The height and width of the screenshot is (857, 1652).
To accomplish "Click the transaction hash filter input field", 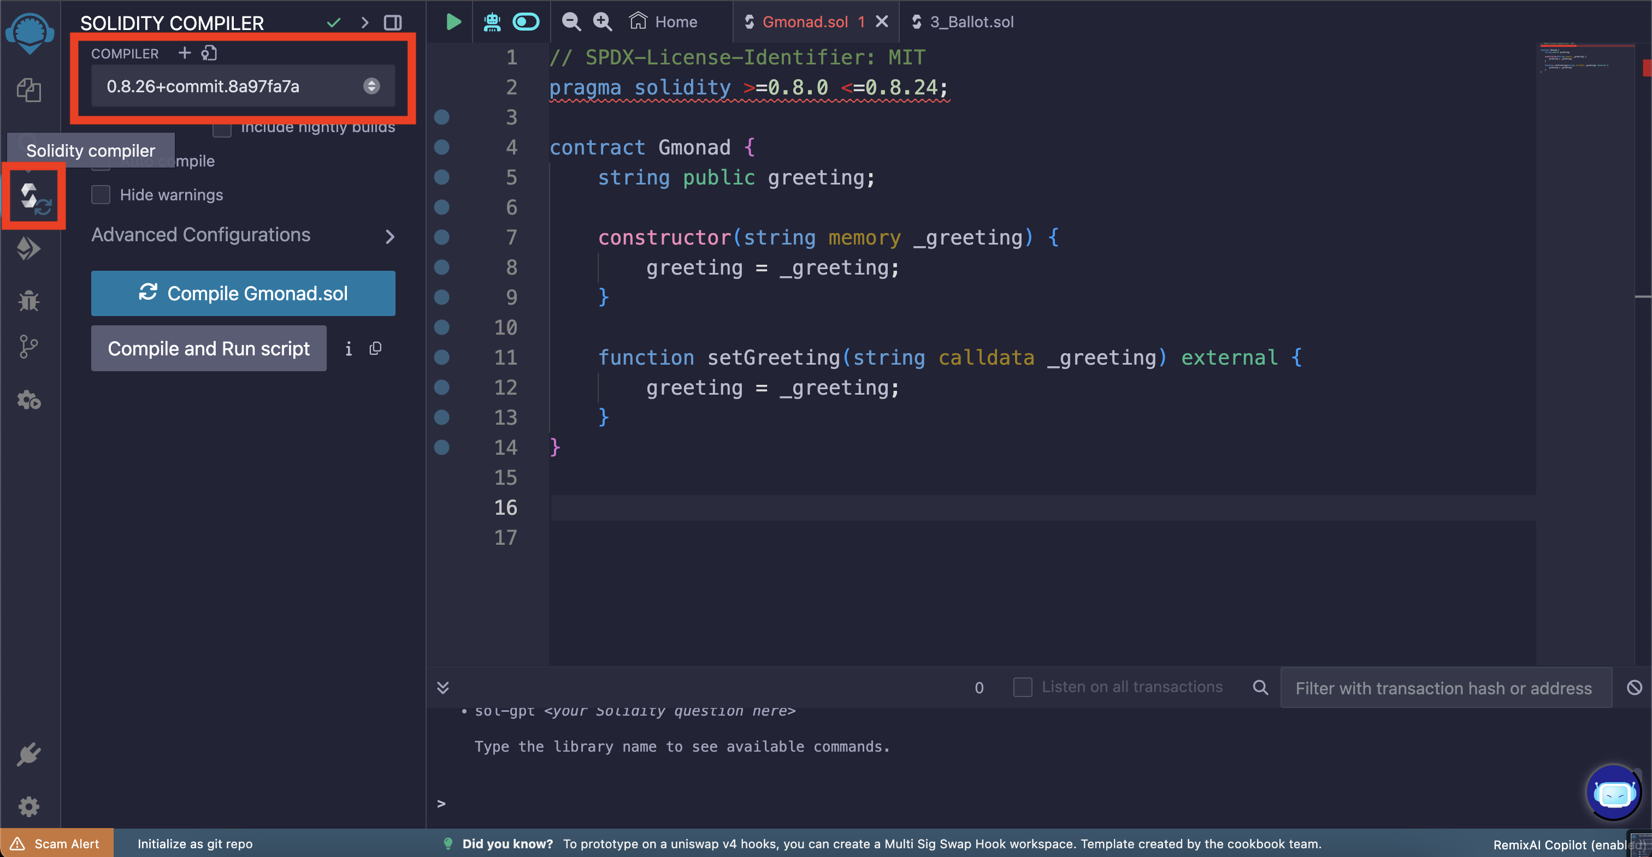I will pos(1443,688).
